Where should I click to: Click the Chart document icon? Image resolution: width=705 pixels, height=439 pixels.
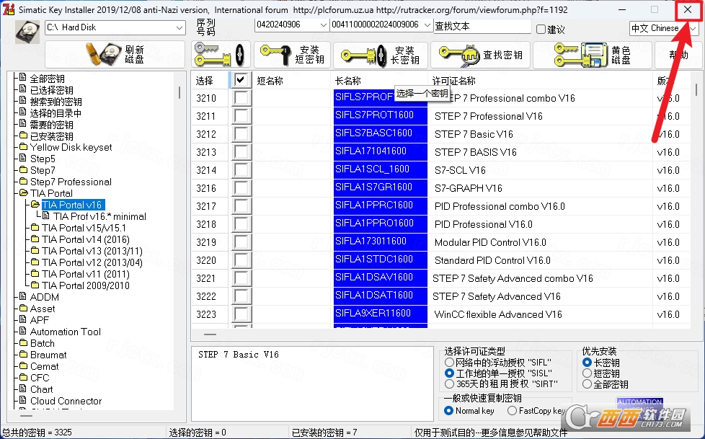(23, 389)
